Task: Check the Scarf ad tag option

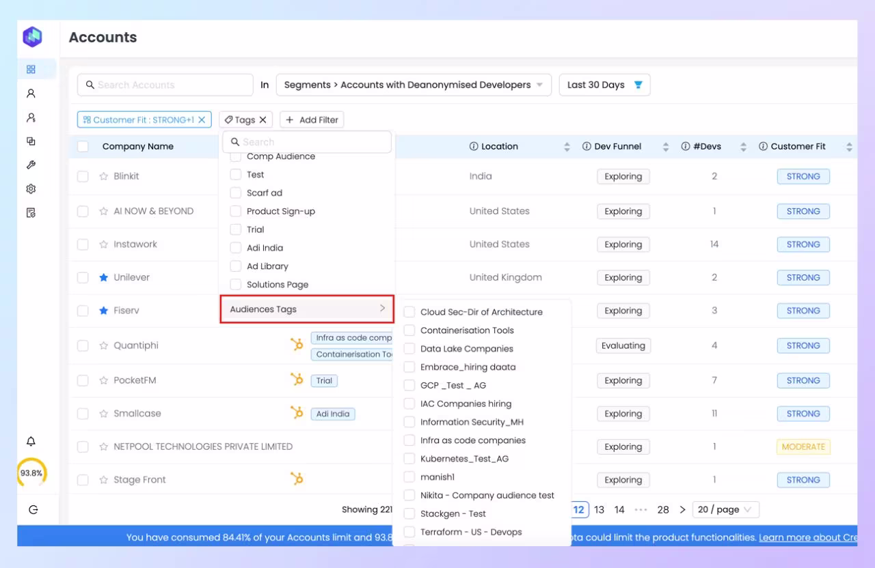Action: (x=235, y=193)
